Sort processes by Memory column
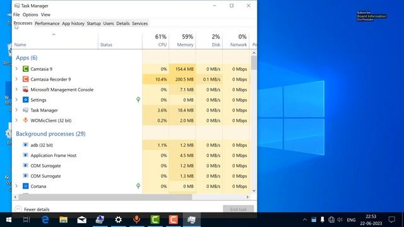 tap(182, 40)
